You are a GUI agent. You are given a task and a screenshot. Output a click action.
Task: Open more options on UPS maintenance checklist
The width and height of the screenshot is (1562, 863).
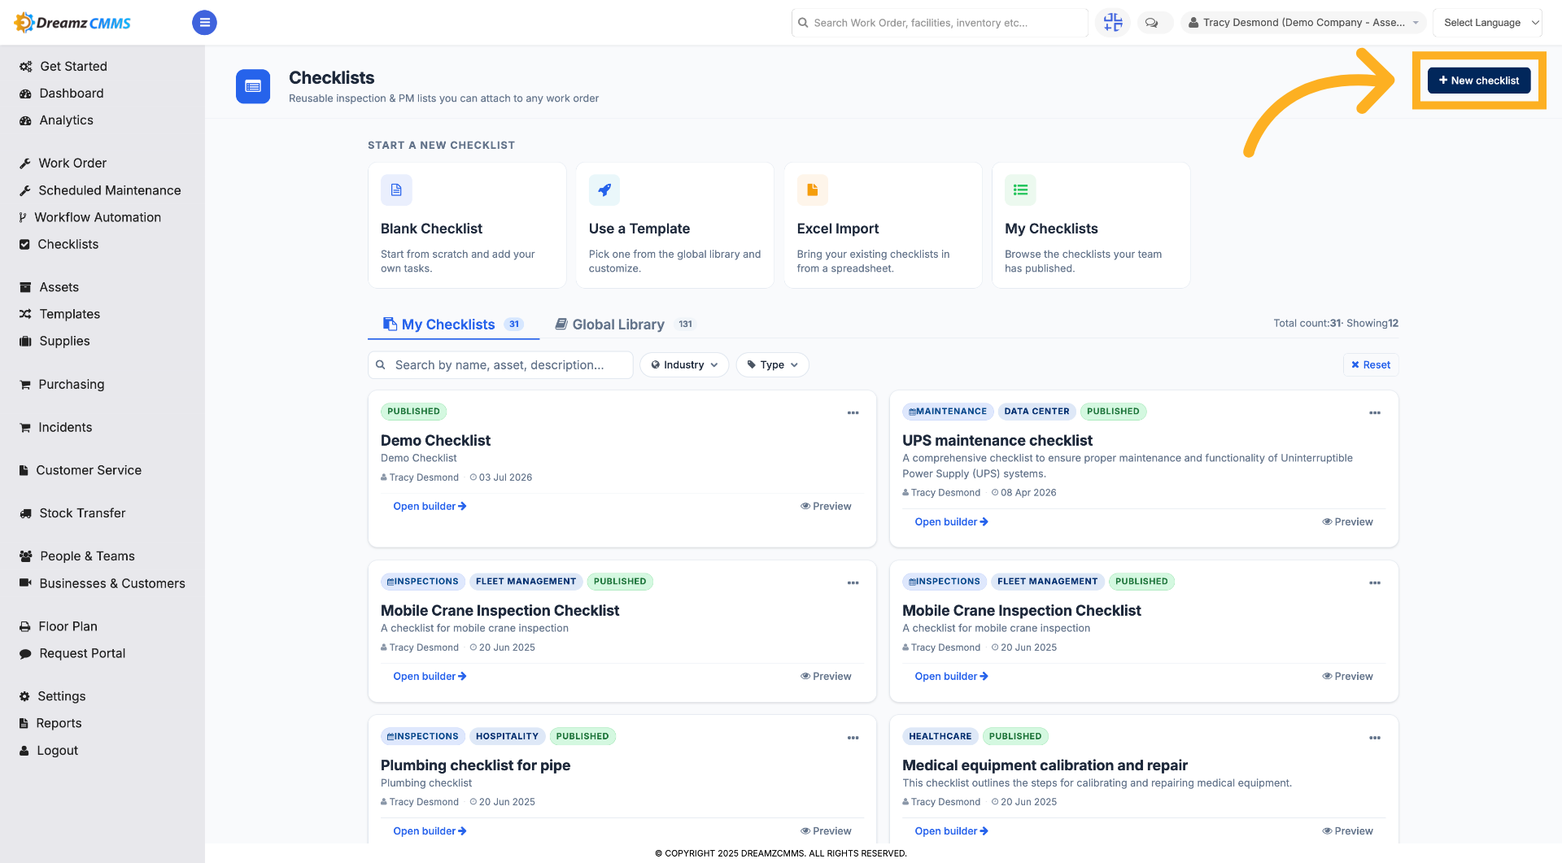tap(1374, 413)
